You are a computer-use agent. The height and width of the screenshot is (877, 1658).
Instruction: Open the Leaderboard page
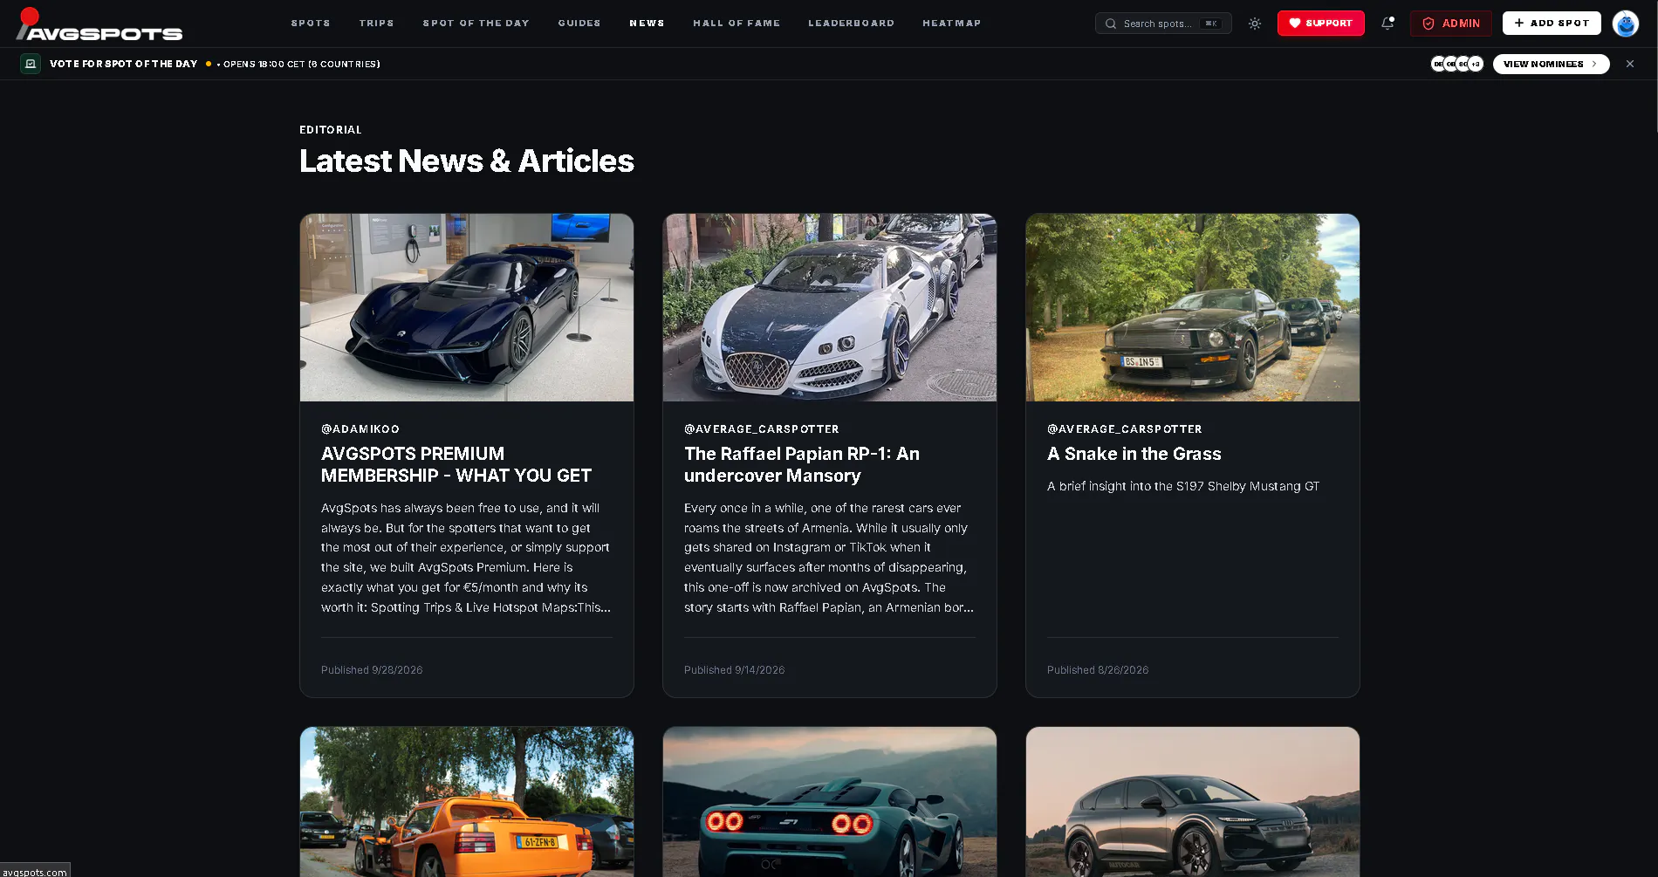[x=851, y=24]
